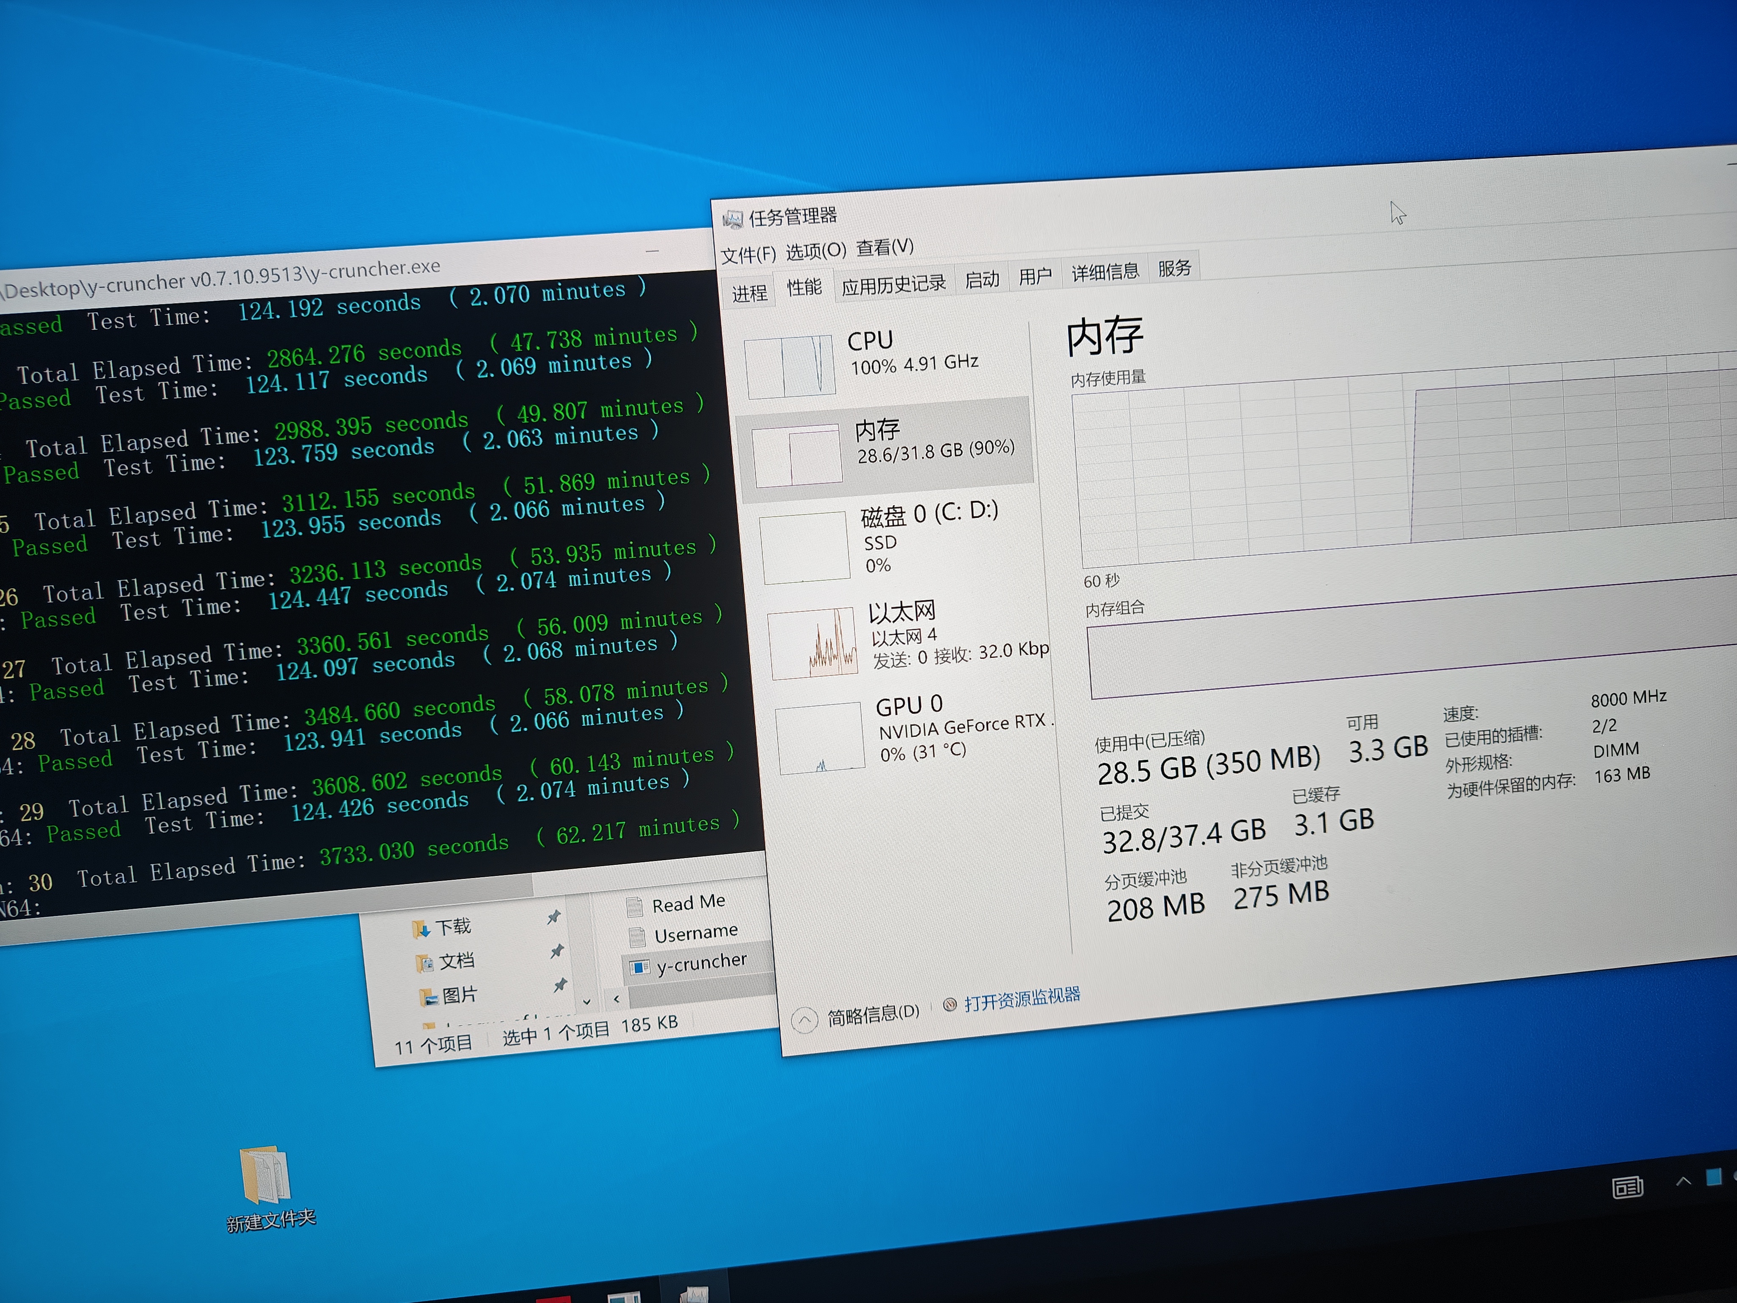Click the 275 MB non-paged pool value

pos(1281,895)
